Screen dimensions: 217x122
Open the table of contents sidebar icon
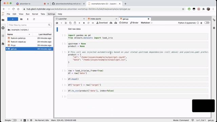(x=3, y=36)
